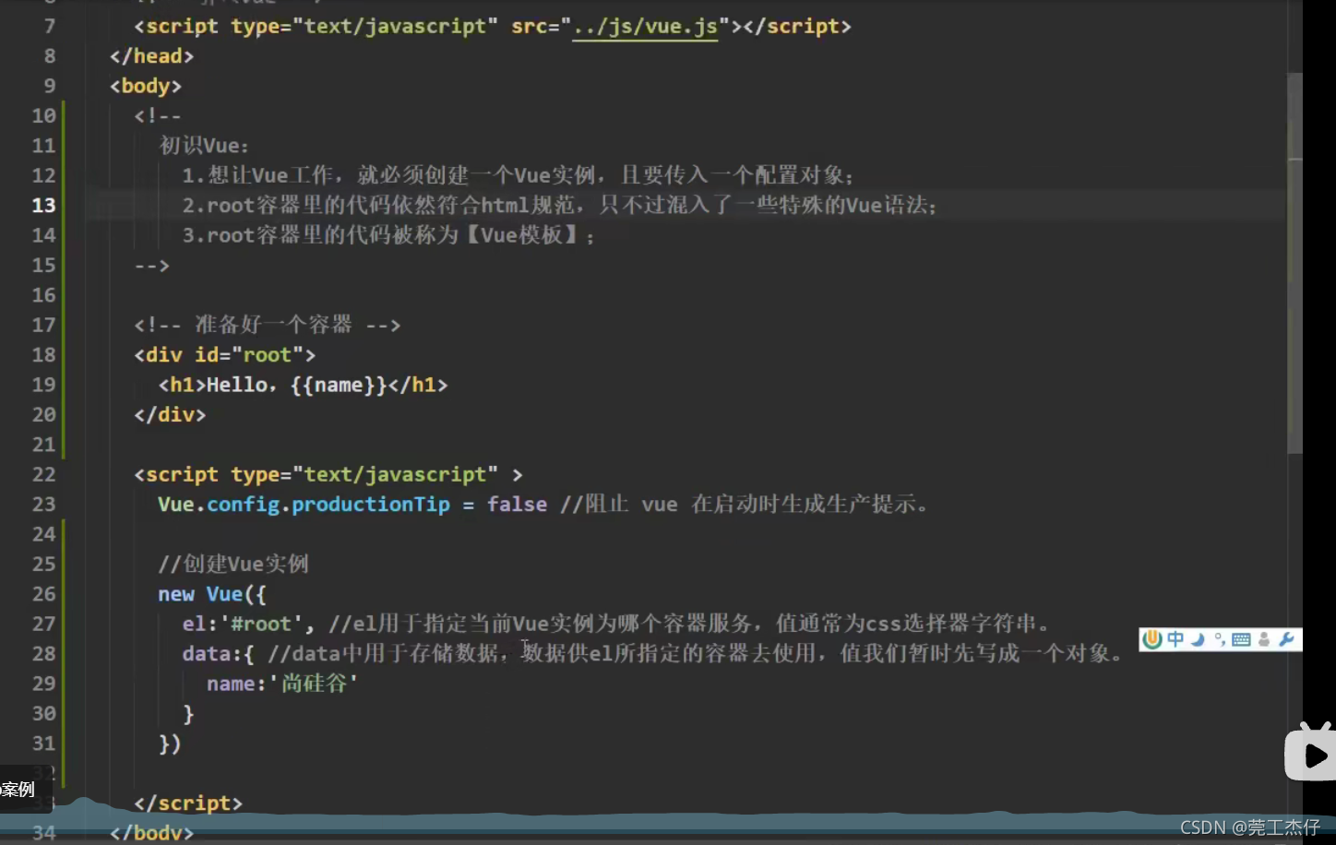Click 'productionTip' in Vue.config line
The height and width of the screenshot is (845, 1336).
(x=371, y=505)
